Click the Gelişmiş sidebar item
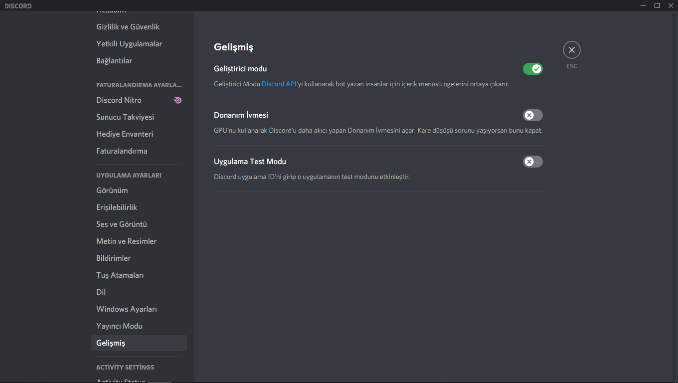Screen dimensions: 678x383 click(x=111, y=343)
